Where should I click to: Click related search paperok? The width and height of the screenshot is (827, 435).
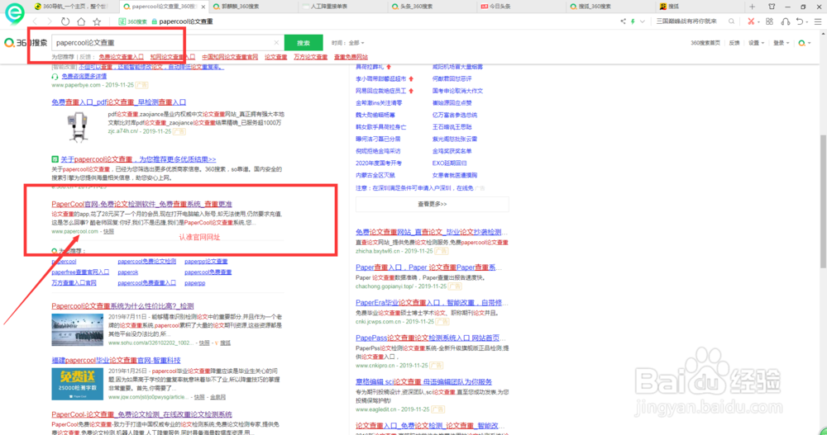(x=127, y=272)
